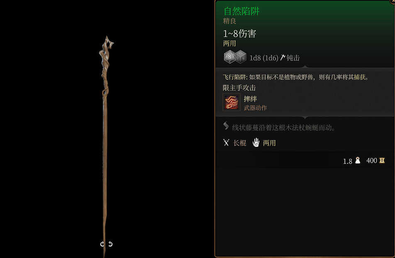
Task: Select the 摔绊 weapon action icon
Action: (x=232, y=102)
